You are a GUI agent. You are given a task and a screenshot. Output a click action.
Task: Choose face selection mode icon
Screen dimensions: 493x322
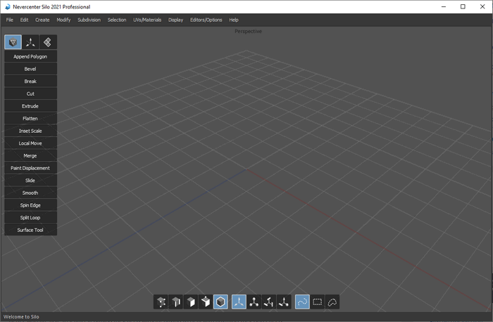tap(191, 302)
